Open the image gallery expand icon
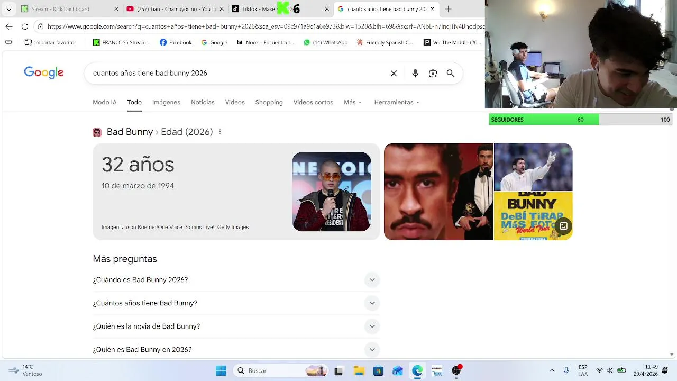Image resolution: width=677 pixels, height=381 pixels. (x=563, y=226)
